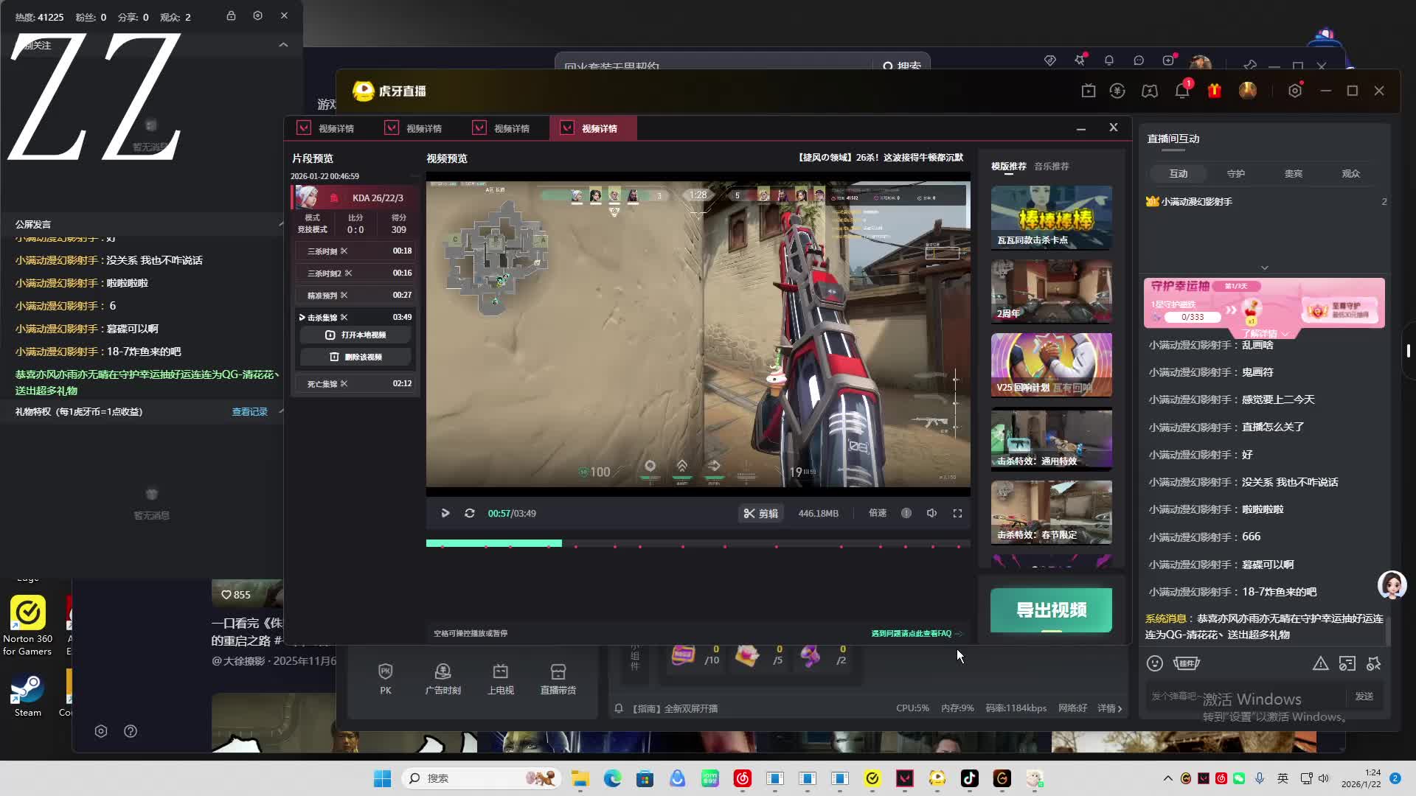Enter fullscreen video preview

pyautogui.click(x=957, y=513)
